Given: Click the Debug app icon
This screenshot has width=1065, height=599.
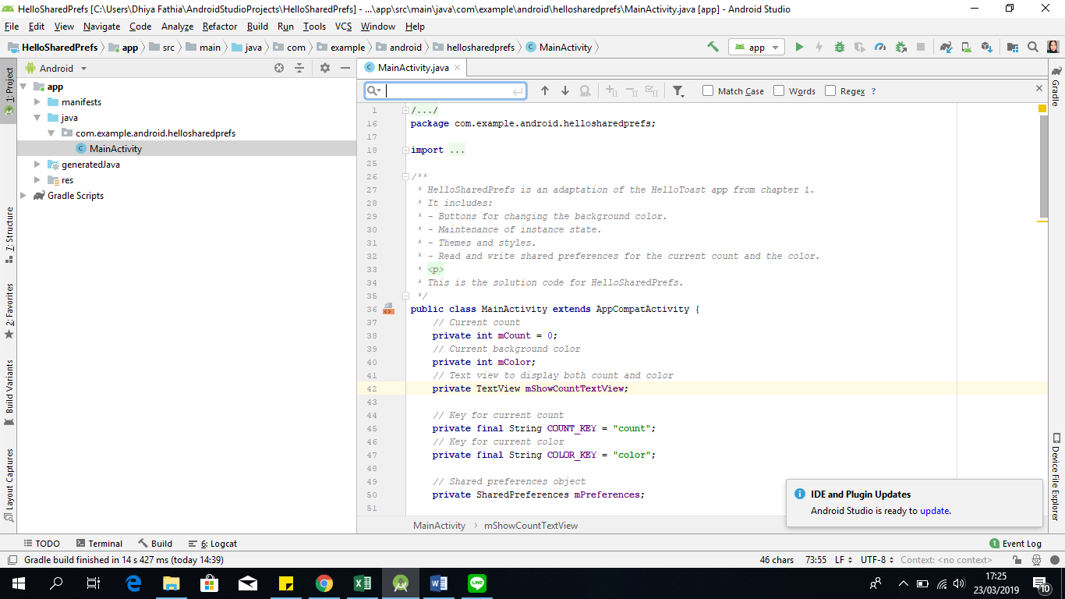Looking at the screenshot, I should pos(839,47).
